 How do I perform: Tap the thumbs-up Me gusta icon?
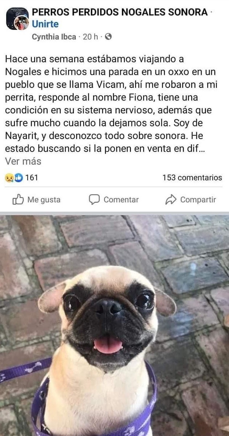click(x=18, y=199)
